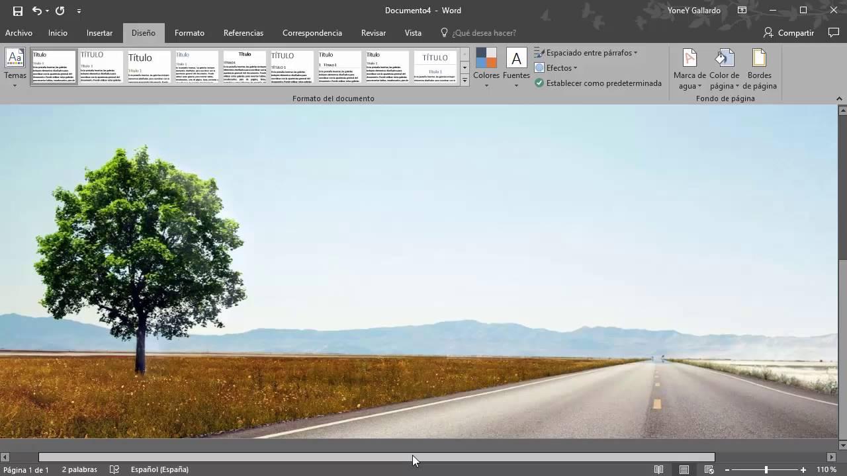Click the Save icon in quick access toolbar
847x476 pixels.
click(x=17, y=11)
